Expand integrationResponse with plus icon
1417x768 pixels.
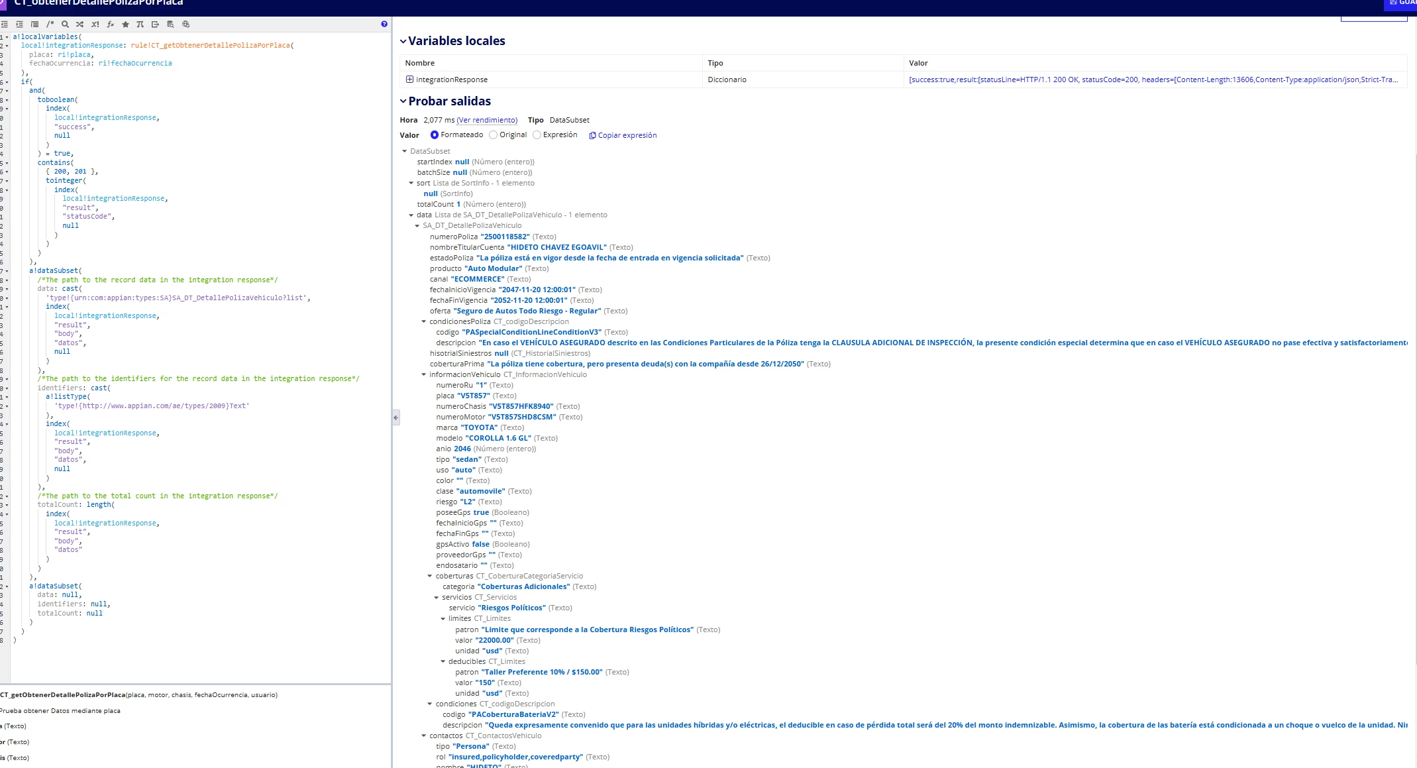pyautogui.click(x=409, y=79)
